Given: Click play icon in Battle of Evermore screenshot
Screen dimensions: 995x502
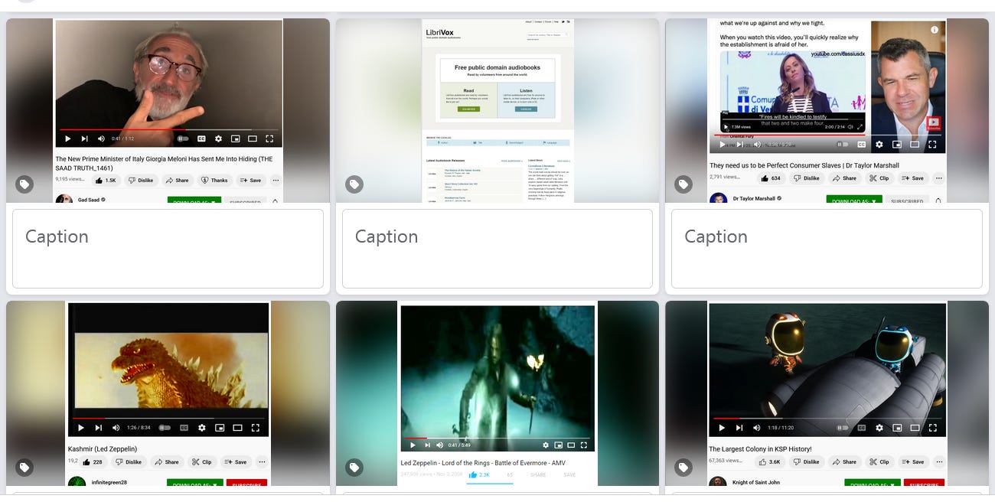Looking at the screenshot, I should click(x=413, y=445).
